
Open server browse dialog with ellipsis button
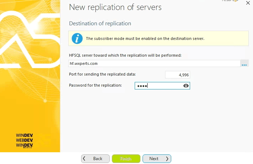pyautogui.click(x=244, y=64)
